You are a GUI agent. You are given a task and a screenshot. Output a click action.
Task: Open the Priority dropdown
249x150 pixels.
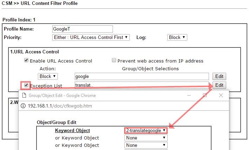91,37
